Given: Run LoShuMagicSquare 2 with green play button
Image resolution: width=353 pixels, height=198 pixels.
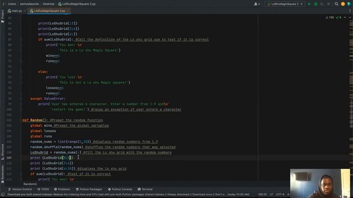Looking at the screenshot, I should 309,4.
